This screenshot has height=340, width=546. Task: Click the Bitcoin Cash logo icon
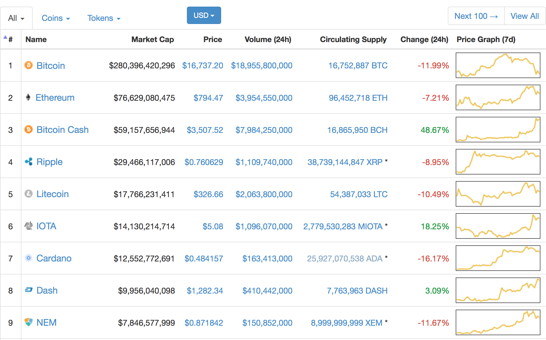click(x=29, y=130)
